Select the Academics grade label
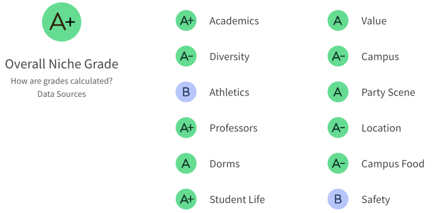Image resolution: width=432 pixels, height=213 pixels. [234, 21]
